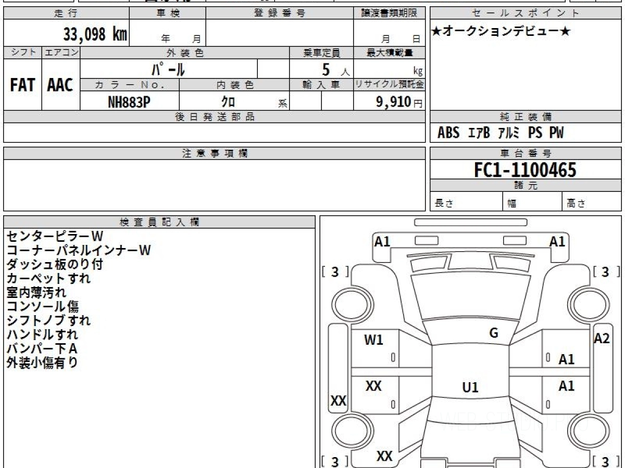Click the コンソール傷 note
The image size is (625, 468).
(43, 306)
